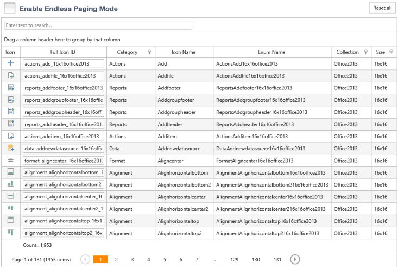This screenshot has width=398, height=269.
Task: Click the Addfooter row icon
Action: [x=10, y=88]
